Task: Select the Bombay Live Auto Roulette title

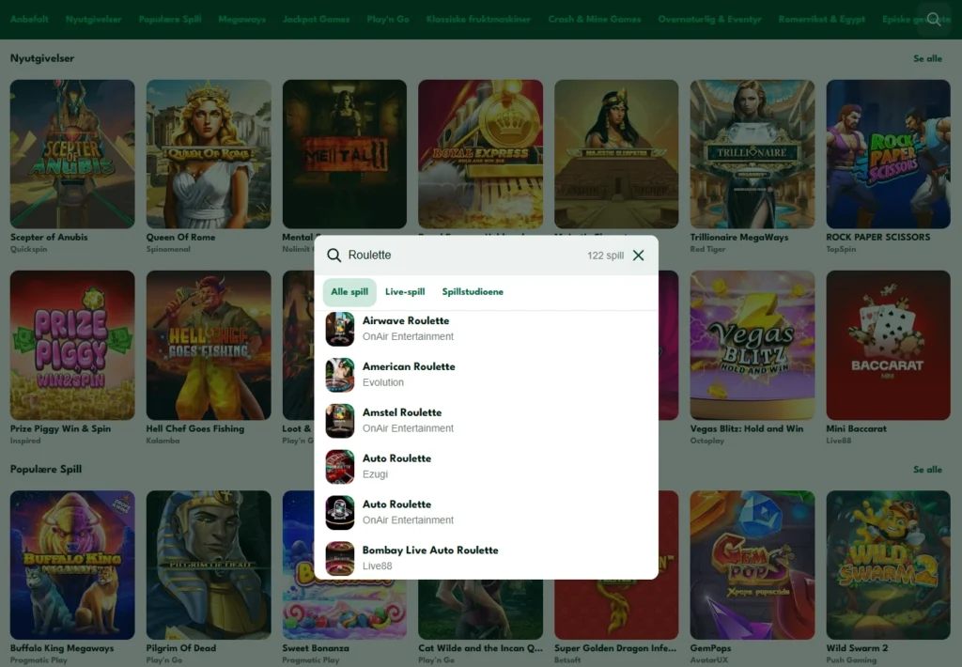Action: pyautogui.click(x=430, y=551)
